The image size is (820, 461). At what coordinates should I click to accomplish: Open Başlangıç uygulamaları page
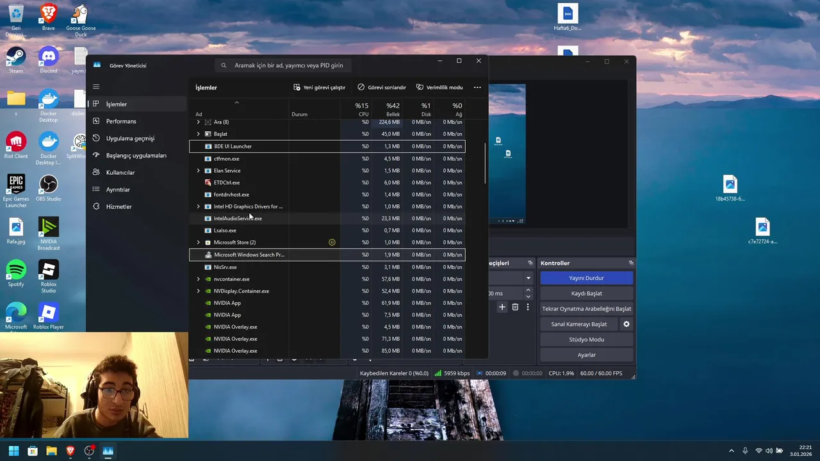(137, 156)
